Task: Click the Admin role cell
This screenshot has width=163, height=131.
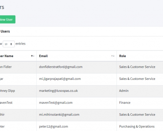Action: pyautogui.click(x=140, y=91)
